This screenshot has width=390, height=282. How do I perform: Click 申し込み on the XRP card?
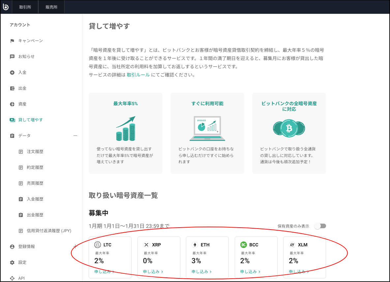pyautogui.click(x=153, y=271)
